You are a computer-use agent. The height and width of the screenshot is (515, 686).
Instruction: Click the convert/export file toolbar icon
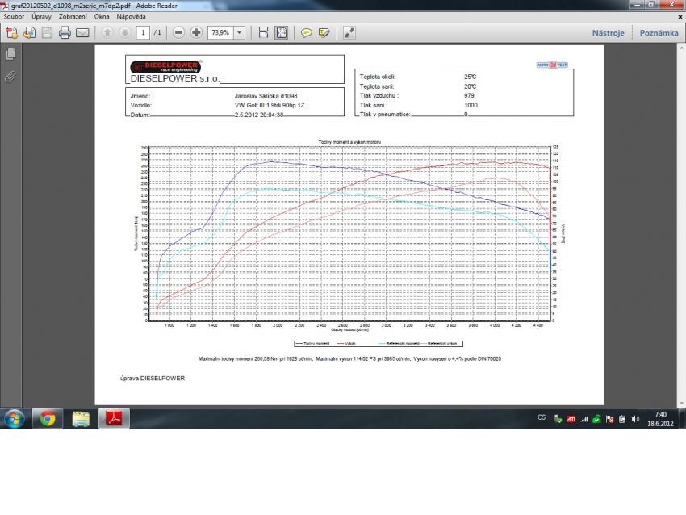29,32
